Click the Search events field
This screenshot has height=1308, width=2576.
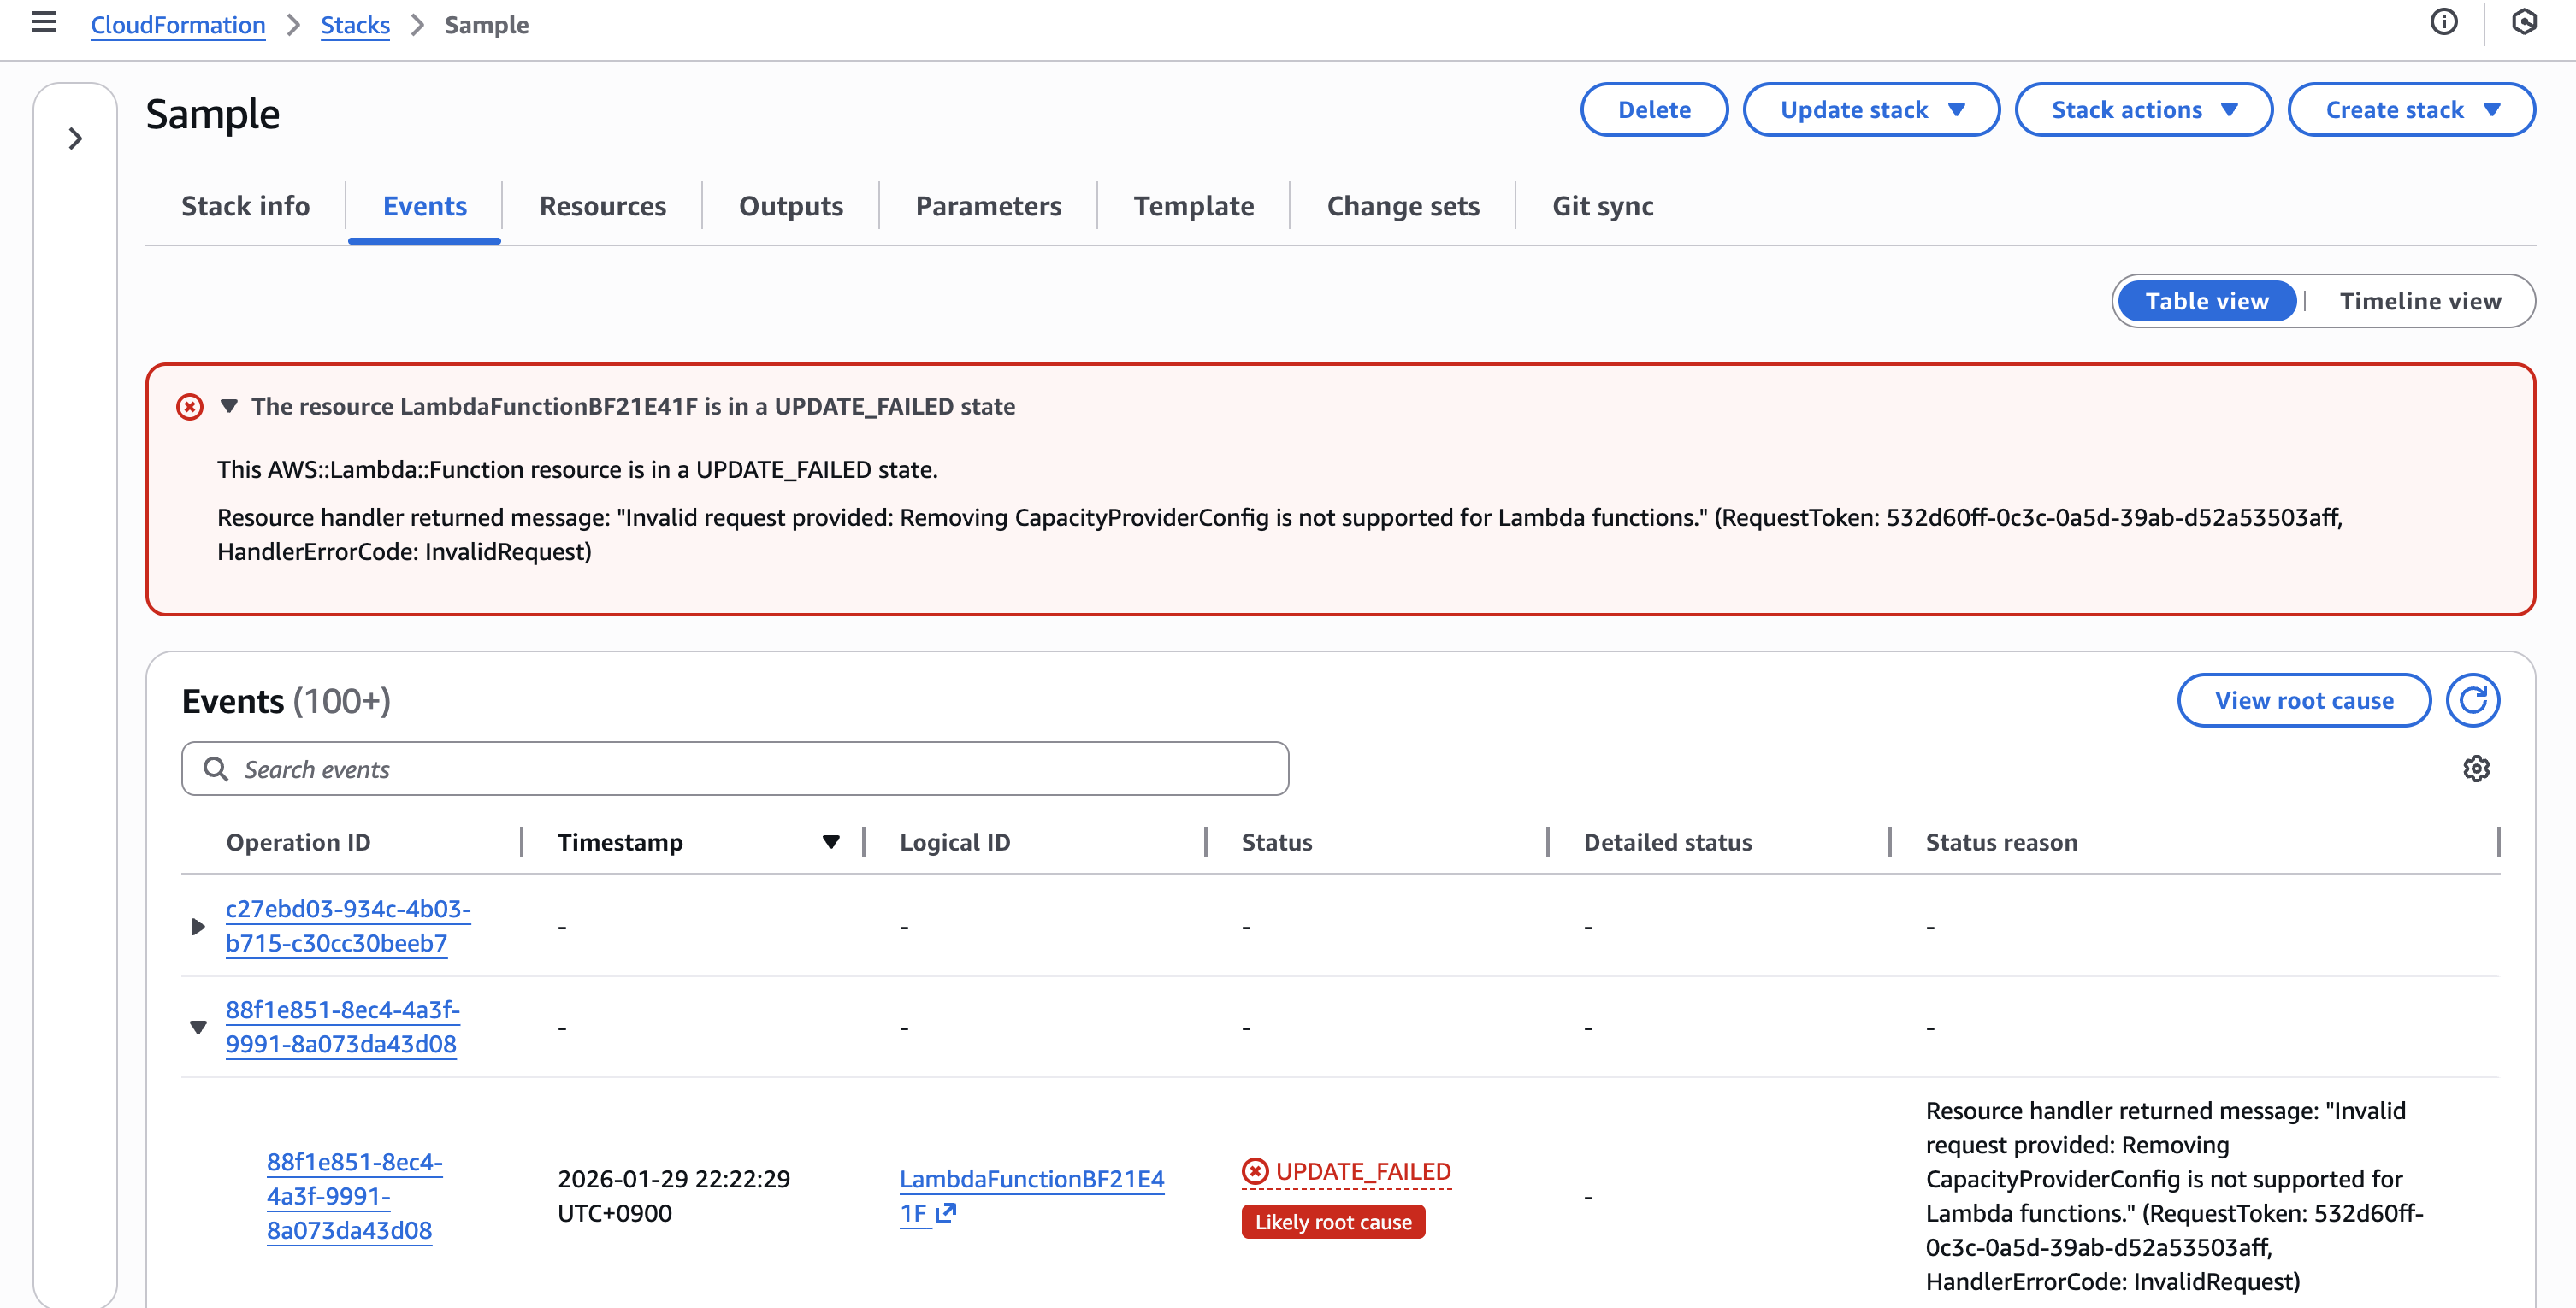(x=734, y=769)
